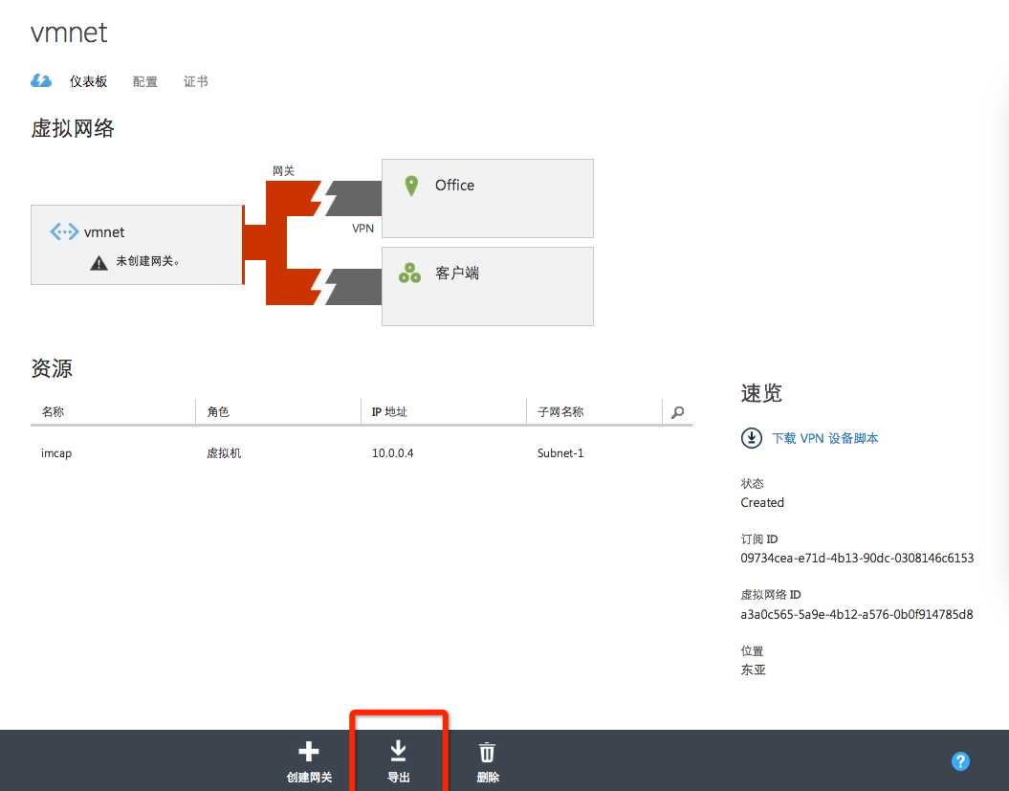Click the red 网关 gateway shape
This screenshot has height=791, width=1009.
point(276,243)
